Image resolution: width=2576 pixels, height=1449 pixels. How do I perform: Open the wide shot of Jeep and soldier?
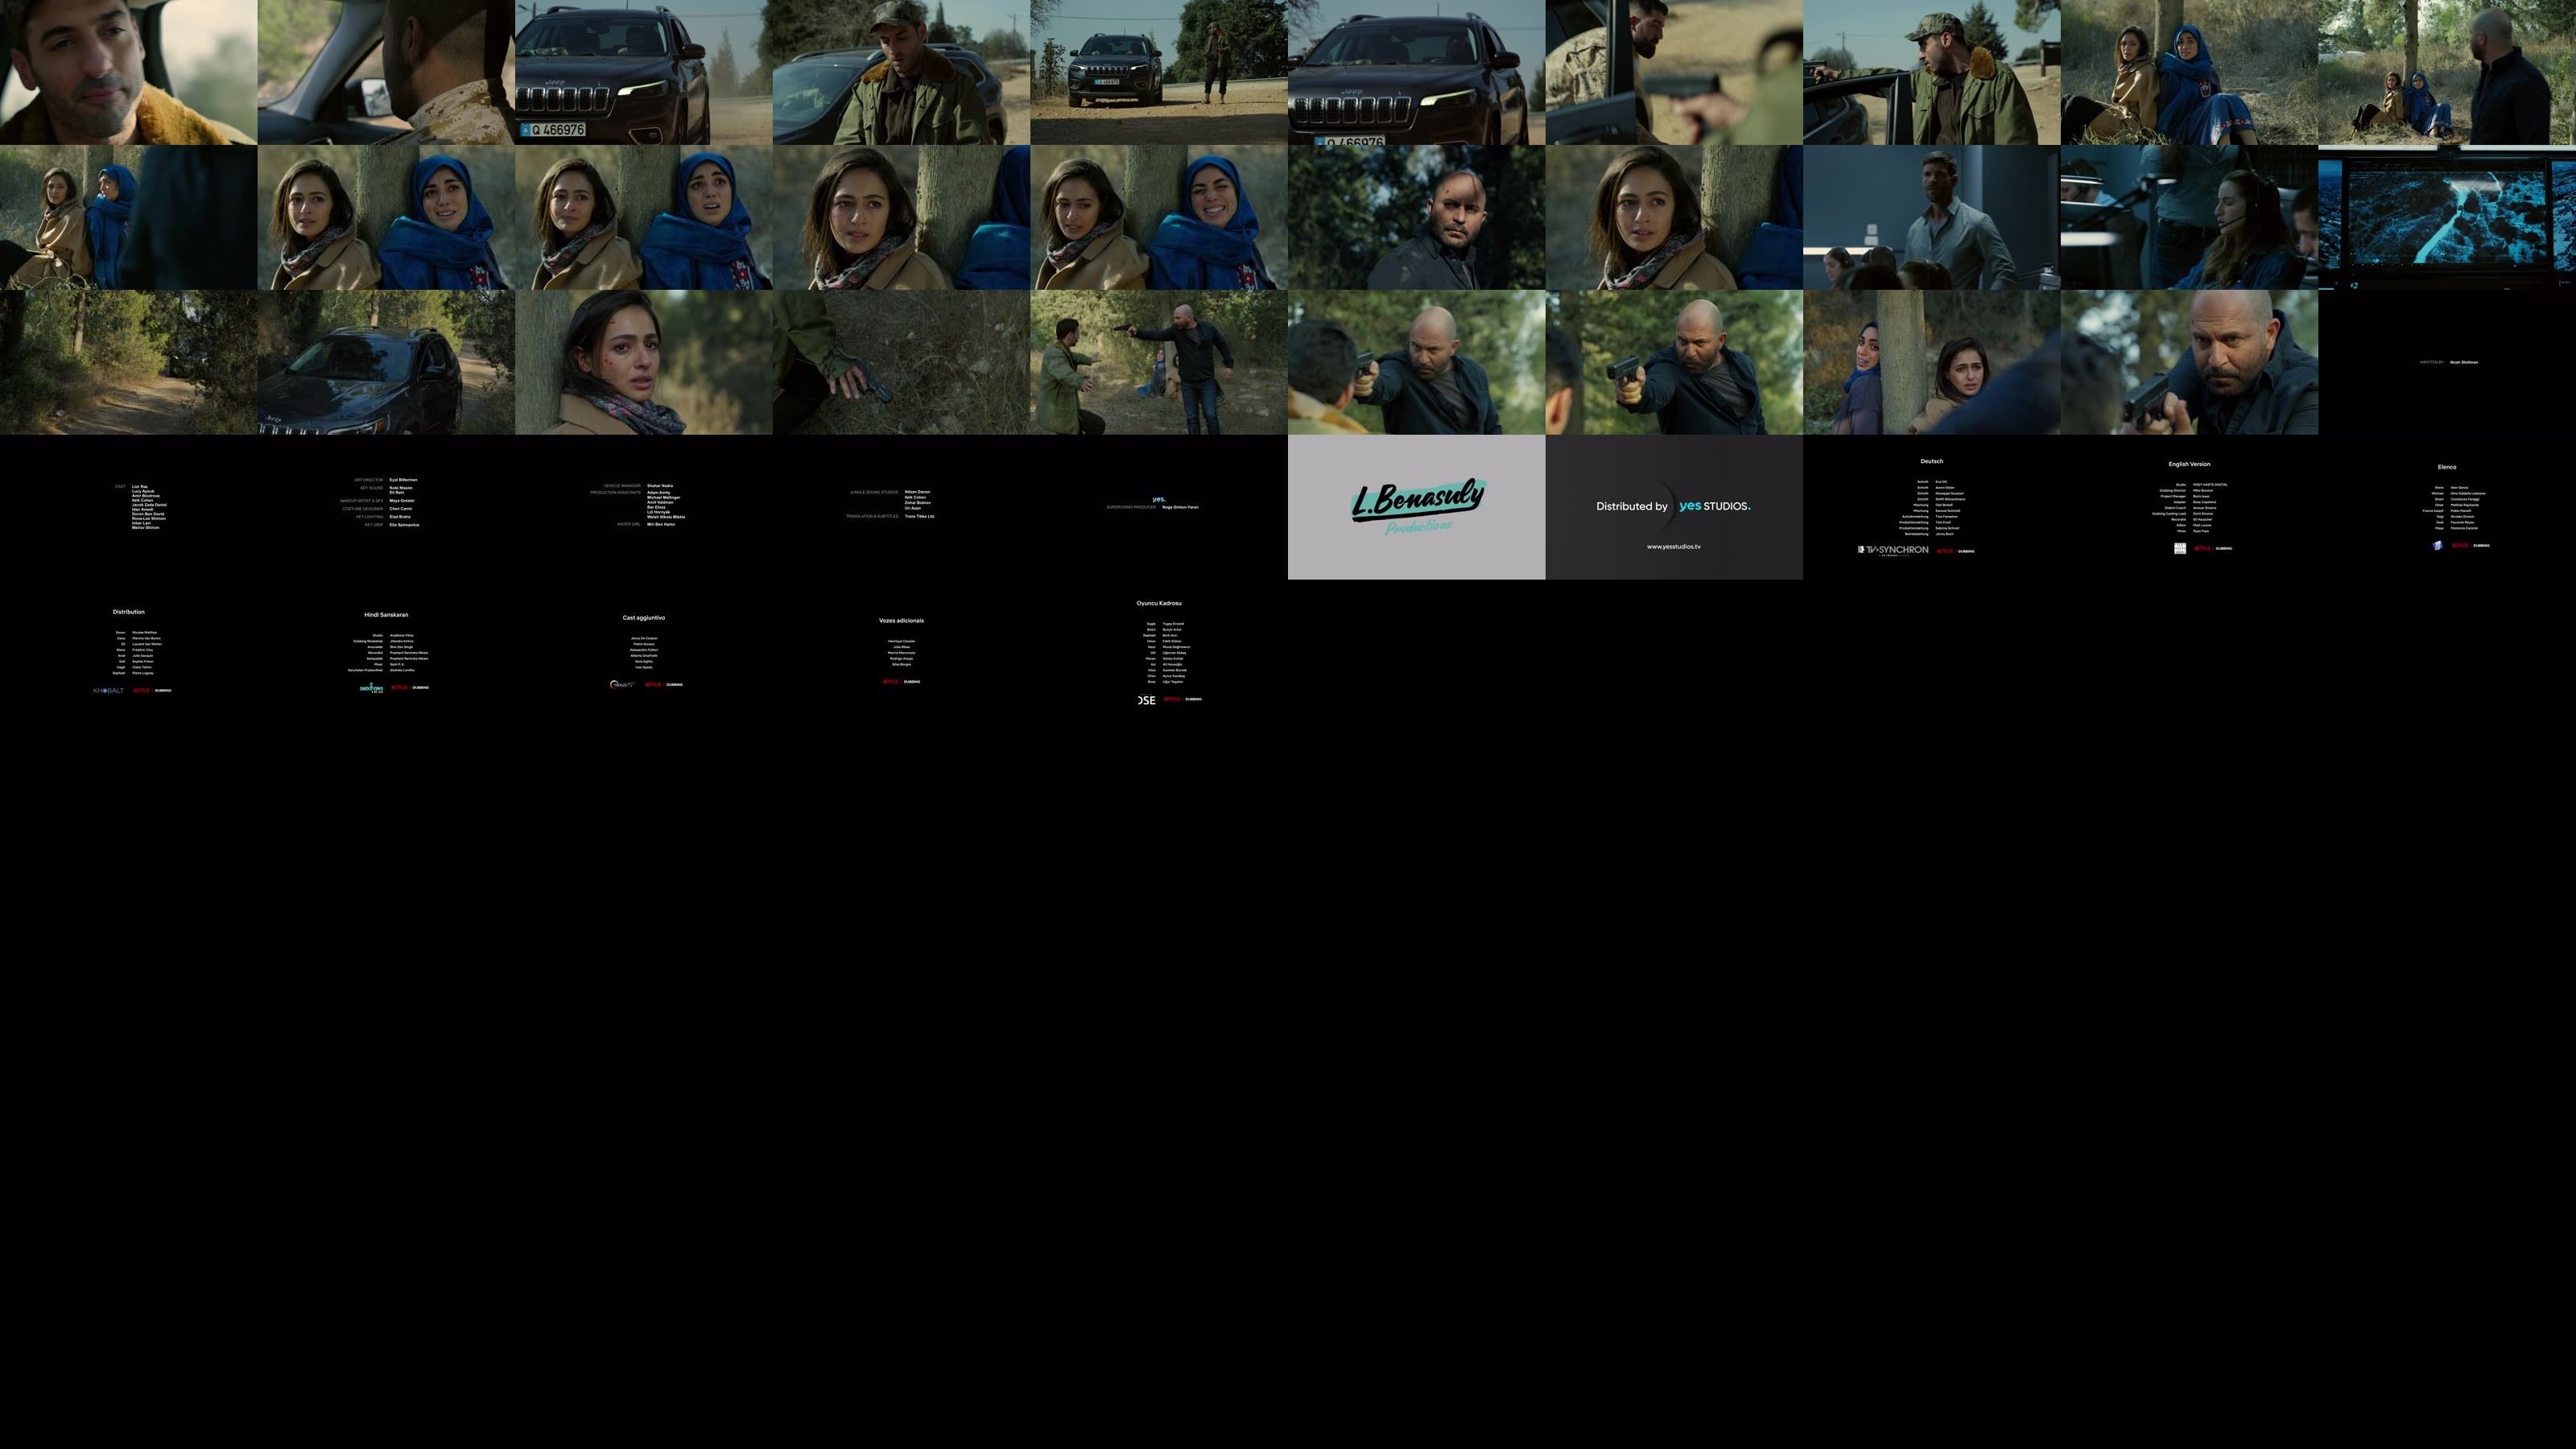tap(1158, 72)
